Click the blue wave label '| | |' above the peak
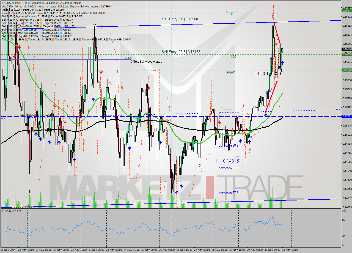 pyautogui.click(x=273, y=16)
